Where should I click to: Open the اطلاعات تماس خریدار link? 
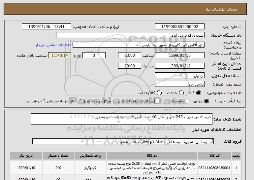pyautogui.click(x=53, y=45)
